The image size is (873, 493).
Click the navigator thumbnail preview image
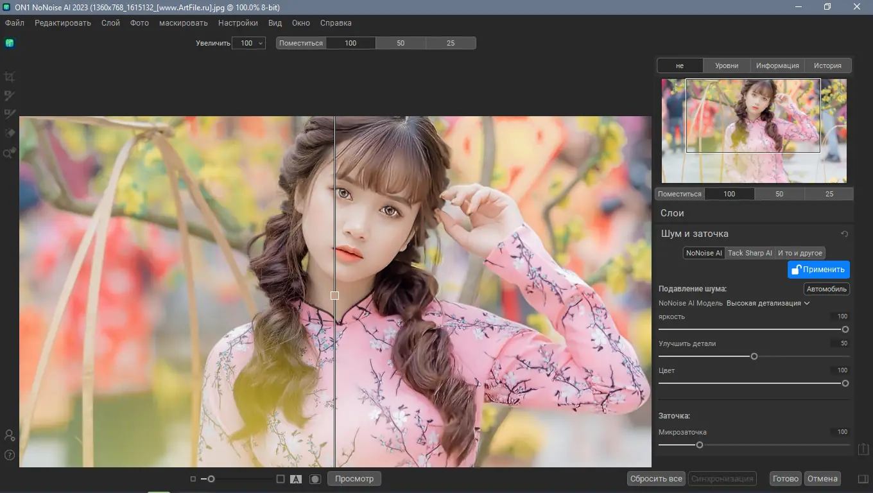[x=754, y=130]
